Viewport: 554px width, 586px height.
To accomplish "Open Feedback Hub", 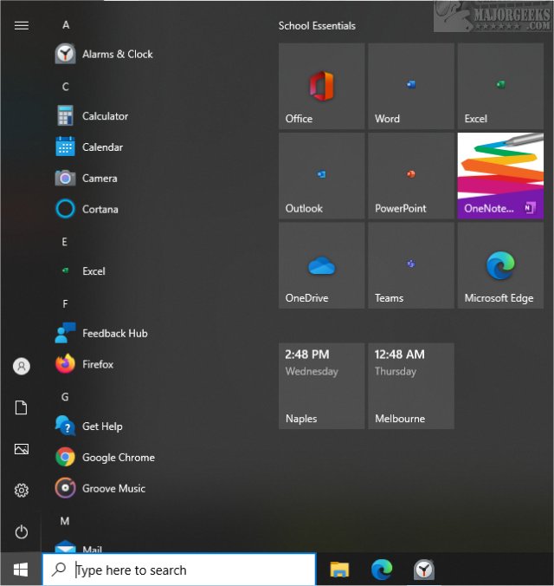I will (101, 333).
